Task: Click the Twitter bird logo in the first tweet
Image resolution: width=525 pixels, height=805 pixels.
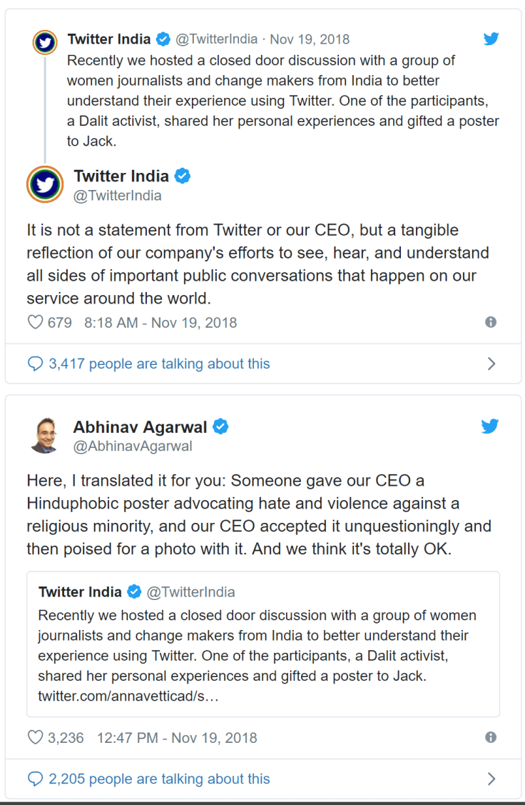Action: pyautogui.click(x=491, y=39)
